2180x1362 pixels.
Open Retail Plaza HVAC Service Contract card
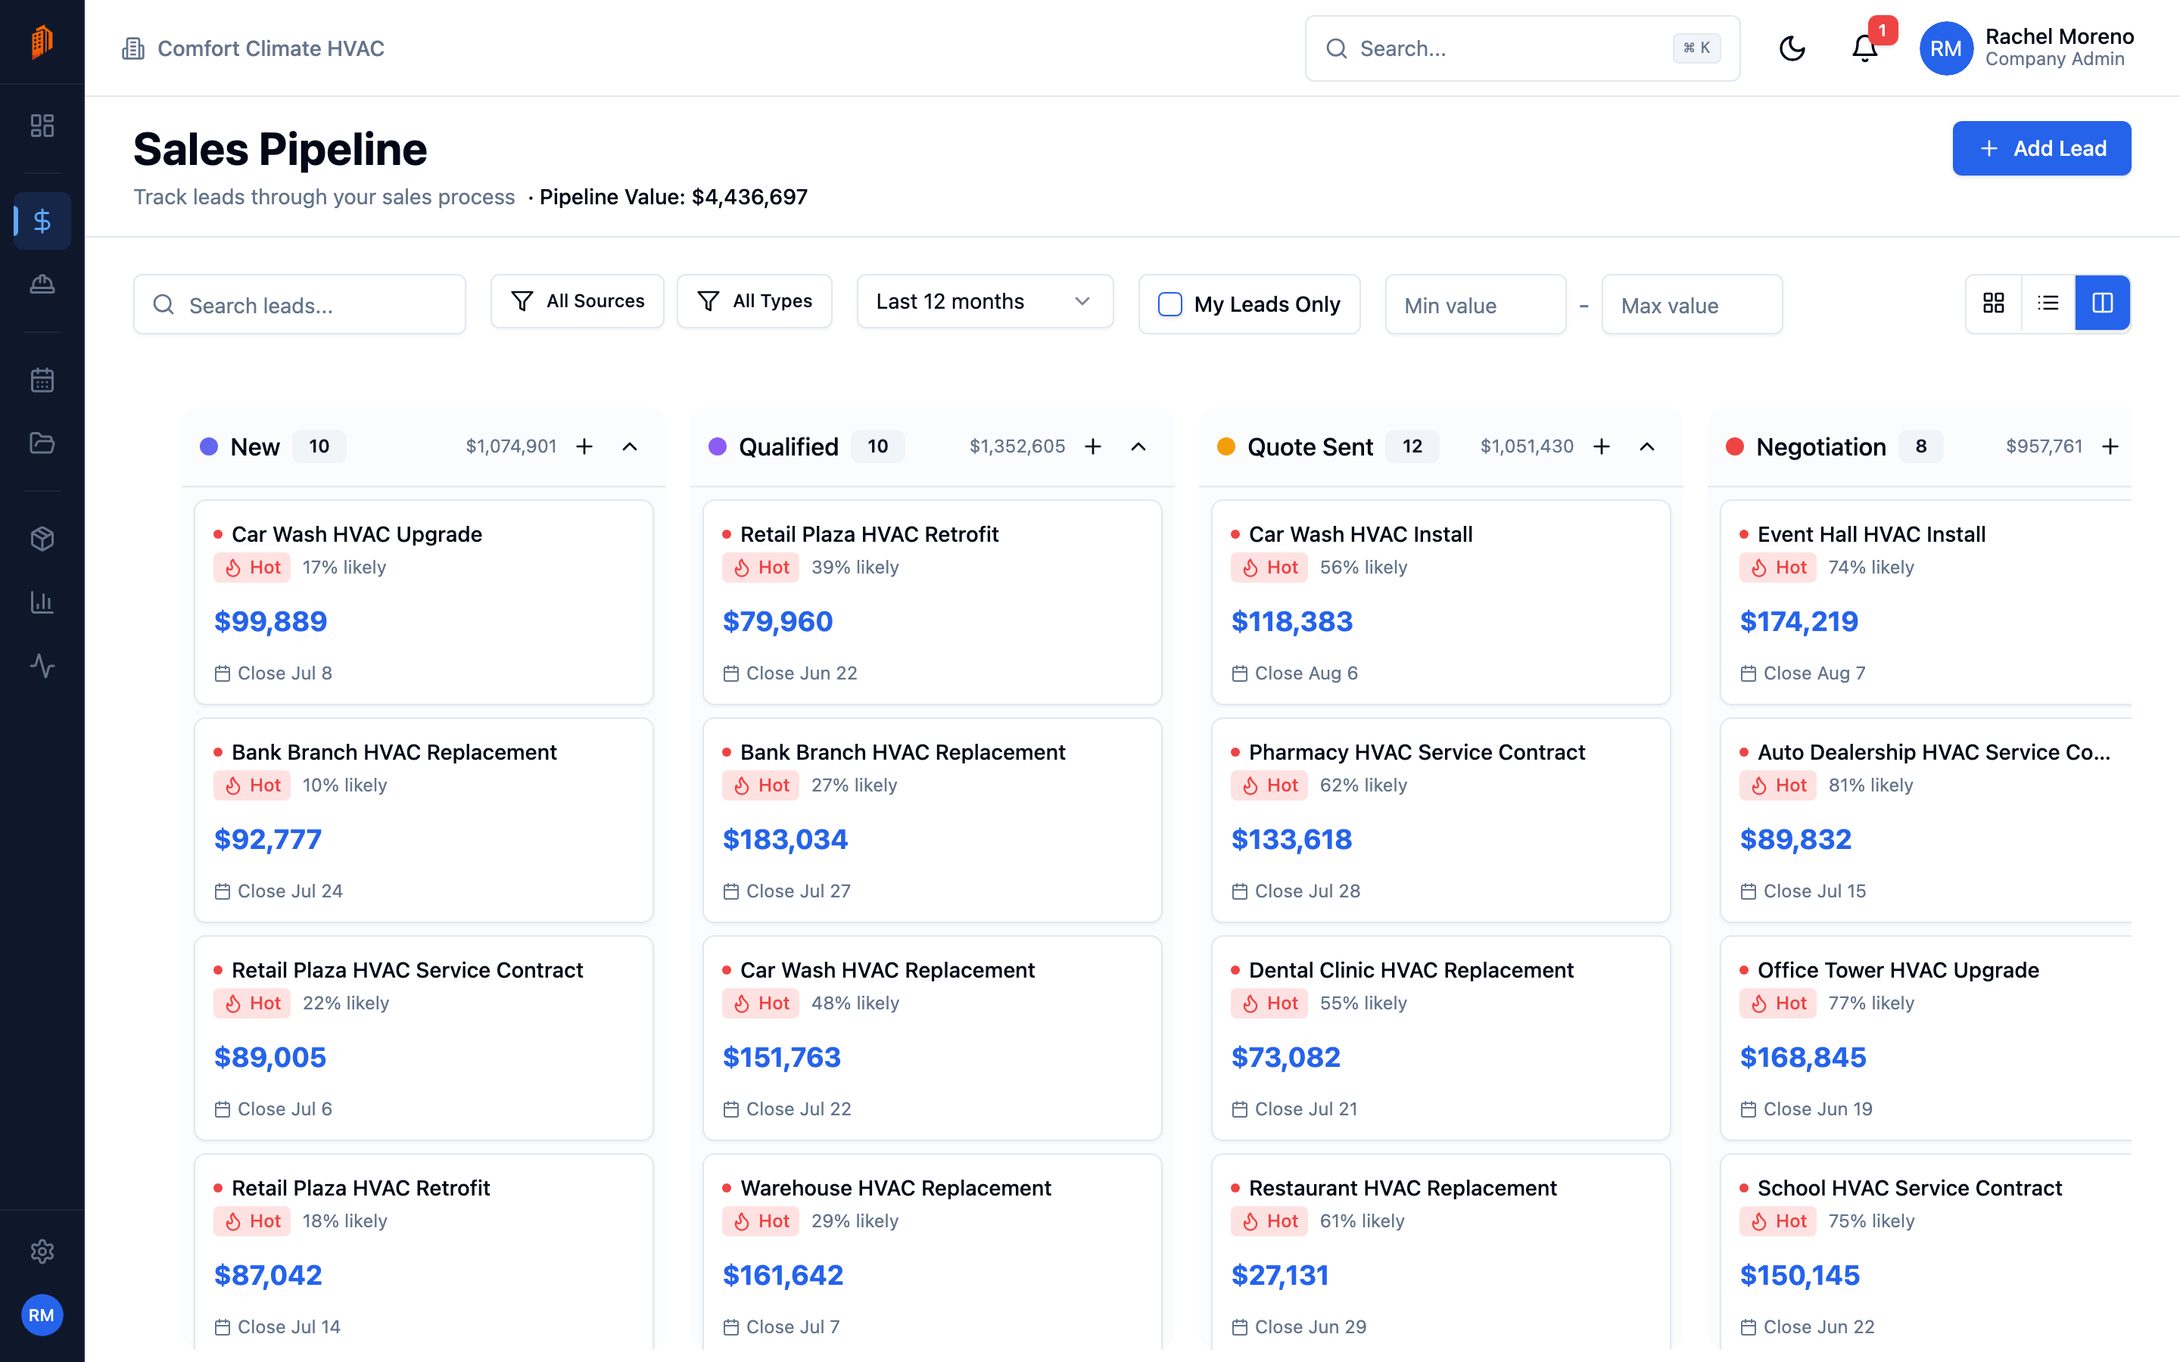coord(423,1037)
